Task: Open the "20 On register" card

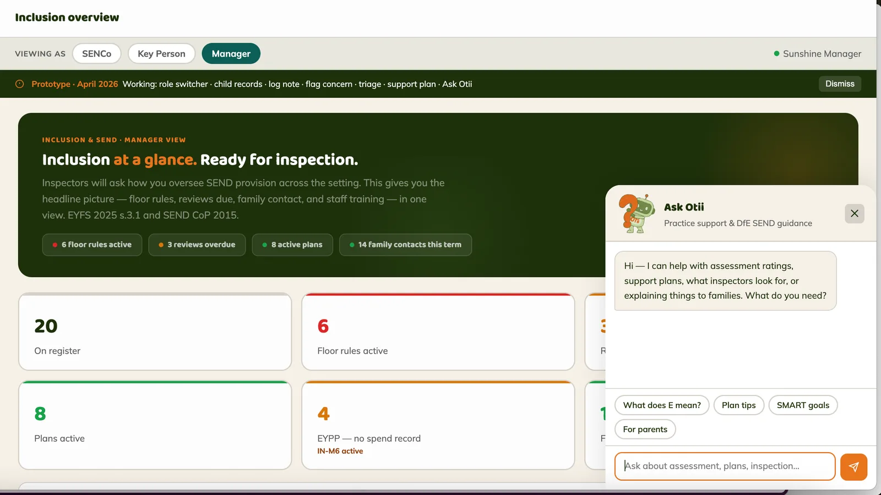Action: pyautogui.click(x=155, y=332)
